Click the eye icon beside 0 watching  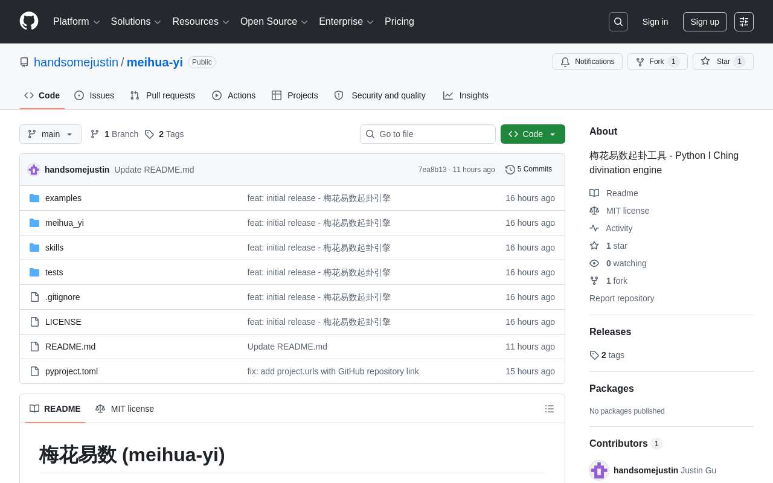coord(594,263)
